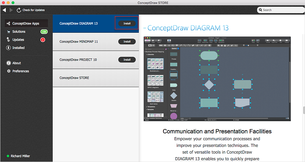
Task: Click the DIAGRAM 13 screenshot preview
Action: tap(217, 79)
